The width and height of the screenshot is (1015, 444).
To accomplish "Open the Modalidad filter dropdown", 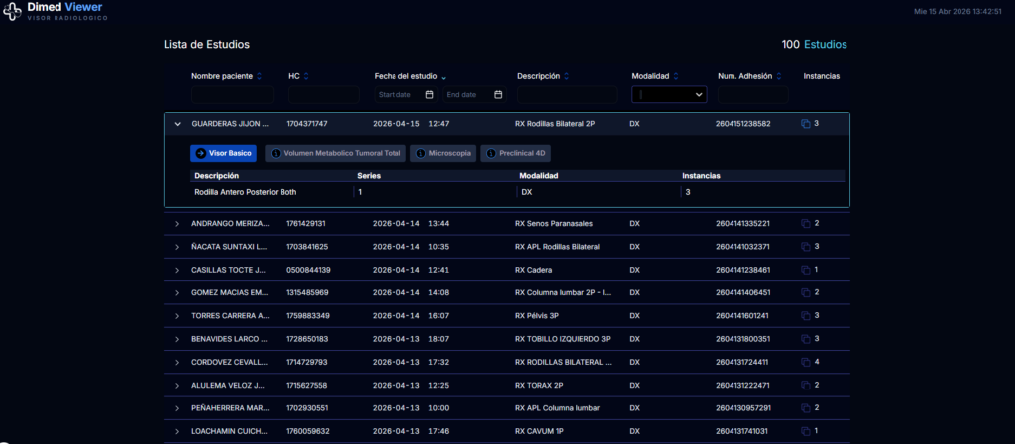I will click(x=670, y=95).
